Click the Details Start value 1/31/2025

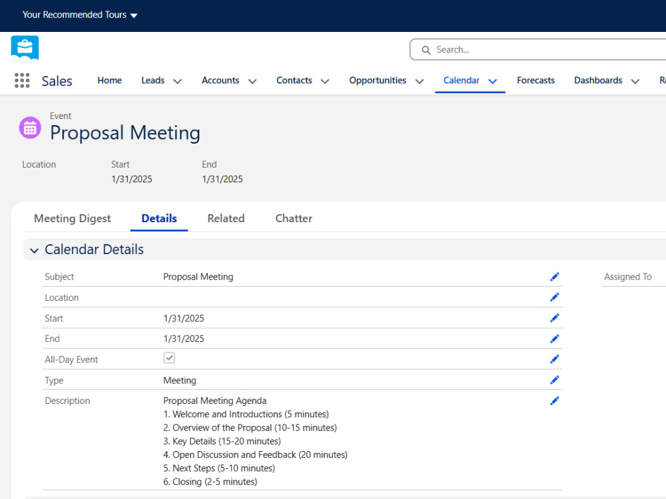(184, 318)
